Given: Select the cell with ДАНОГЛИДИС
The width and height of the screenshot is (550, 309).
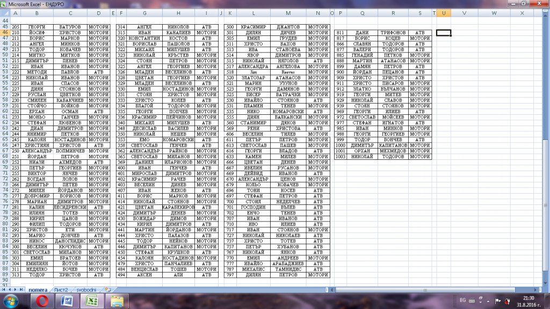Looking at the screenshot, I should coord(70,241).
